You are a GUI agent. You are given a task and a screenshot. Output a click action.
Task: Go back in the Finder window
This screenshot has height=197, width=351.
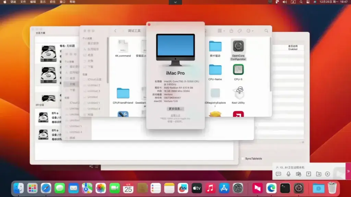pyautogui.click(x=115, y=31)
